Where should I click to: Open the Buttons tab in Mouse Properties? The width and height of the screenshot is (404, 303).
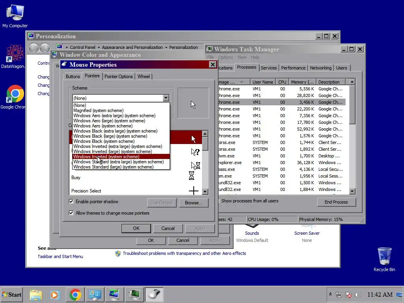click(73, 77)
